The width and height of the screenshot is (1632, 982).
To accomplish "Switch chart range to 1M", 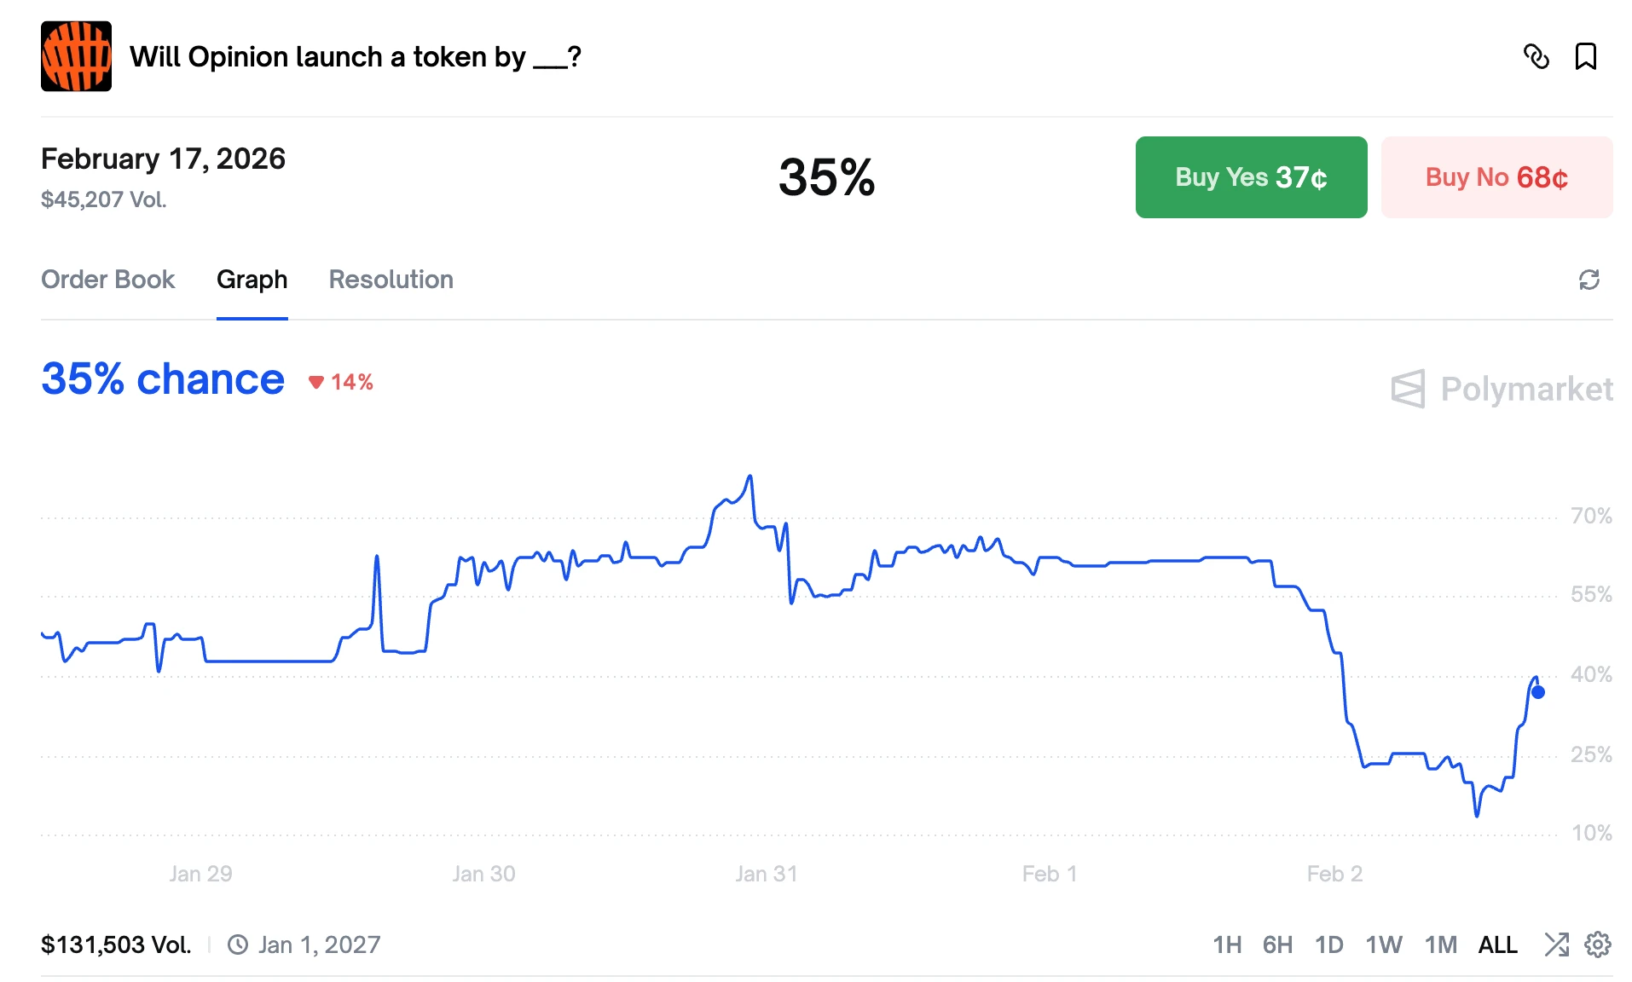I will coord(1440,944).
